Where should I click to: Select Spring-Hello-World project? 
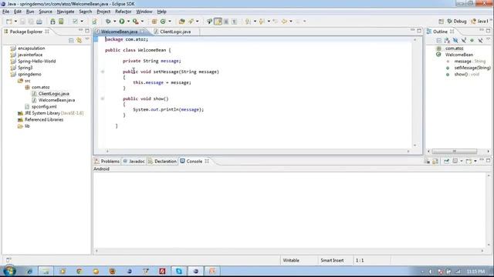tap(36, 62)
